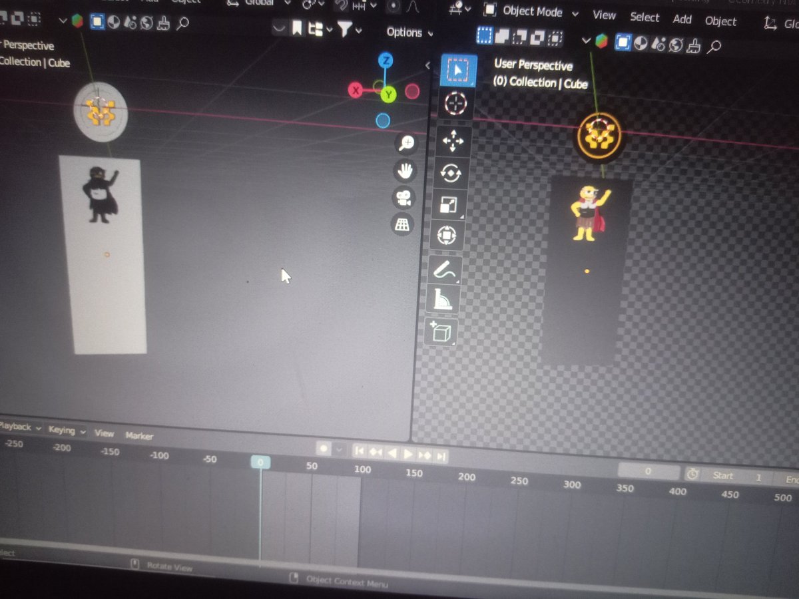Open the View menu in right viewport
The image size is (799, 599).
click(x=605, y=15)
